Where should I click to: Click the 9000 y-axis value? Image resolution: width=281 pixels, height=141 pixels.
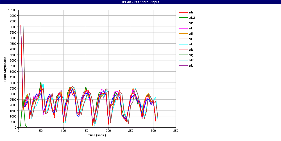[13, 27]
